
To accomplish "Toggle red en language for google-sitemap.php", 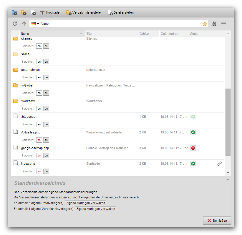I will [39, 155].
